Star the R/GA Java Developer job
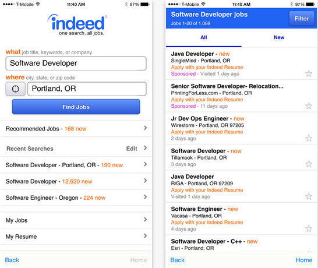This screenshot has width=318, height=268. pyautogui.click(x=309, y=196)
